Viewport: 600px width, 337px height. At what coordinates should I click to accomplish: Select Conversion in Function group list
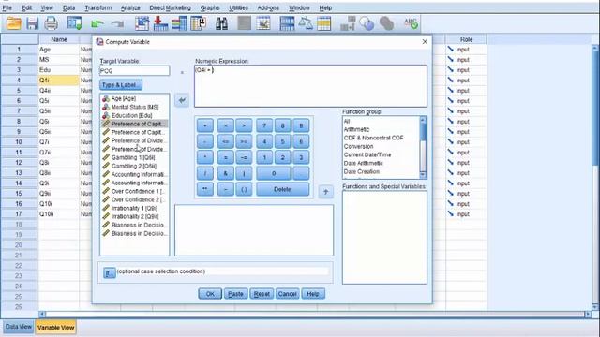click(358, 146)
